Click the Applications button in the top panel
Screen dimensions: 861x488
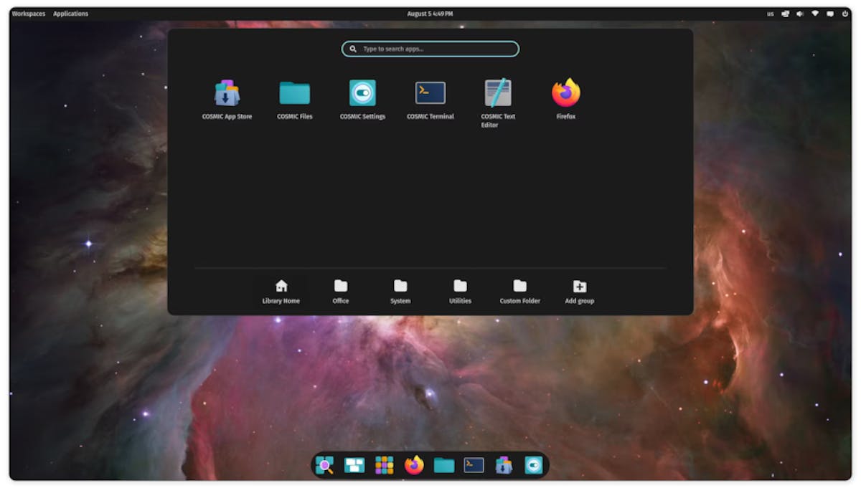click(x=71, y=14)
